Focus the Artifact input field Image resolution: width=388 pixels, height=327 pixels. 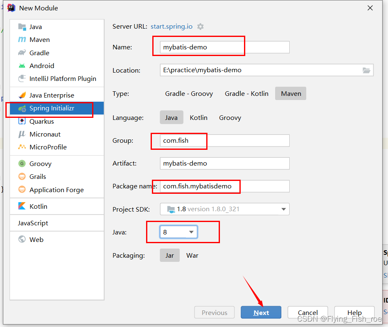(225, 163)
